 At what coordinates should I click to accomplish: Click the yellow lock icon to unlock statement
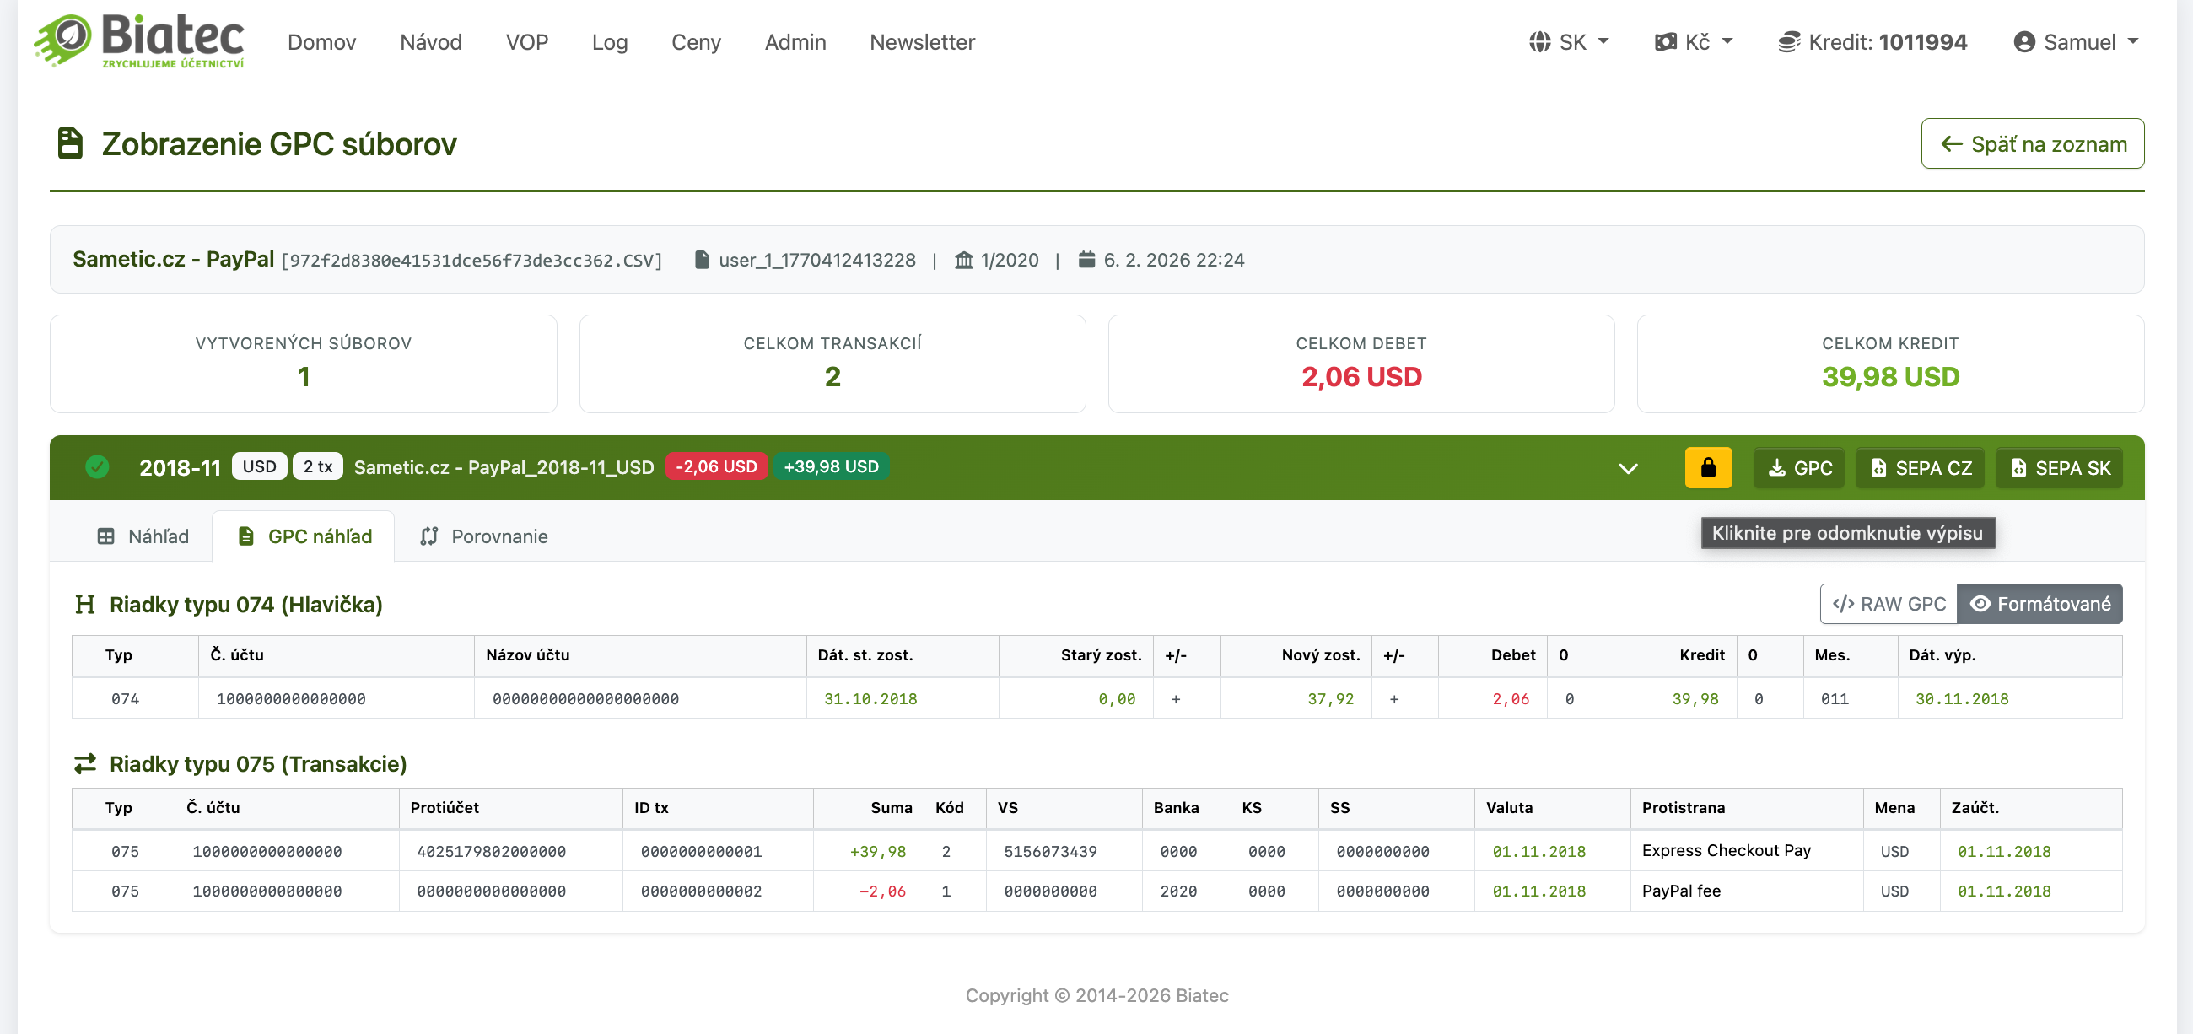1707,467
